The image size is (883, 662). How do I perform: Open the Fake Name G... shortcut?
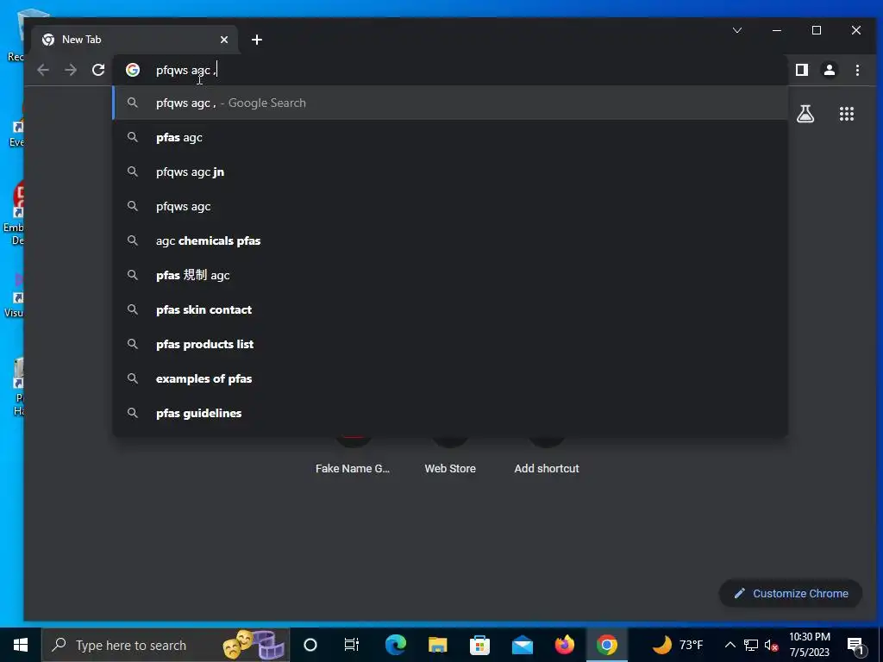pos(353,456)
